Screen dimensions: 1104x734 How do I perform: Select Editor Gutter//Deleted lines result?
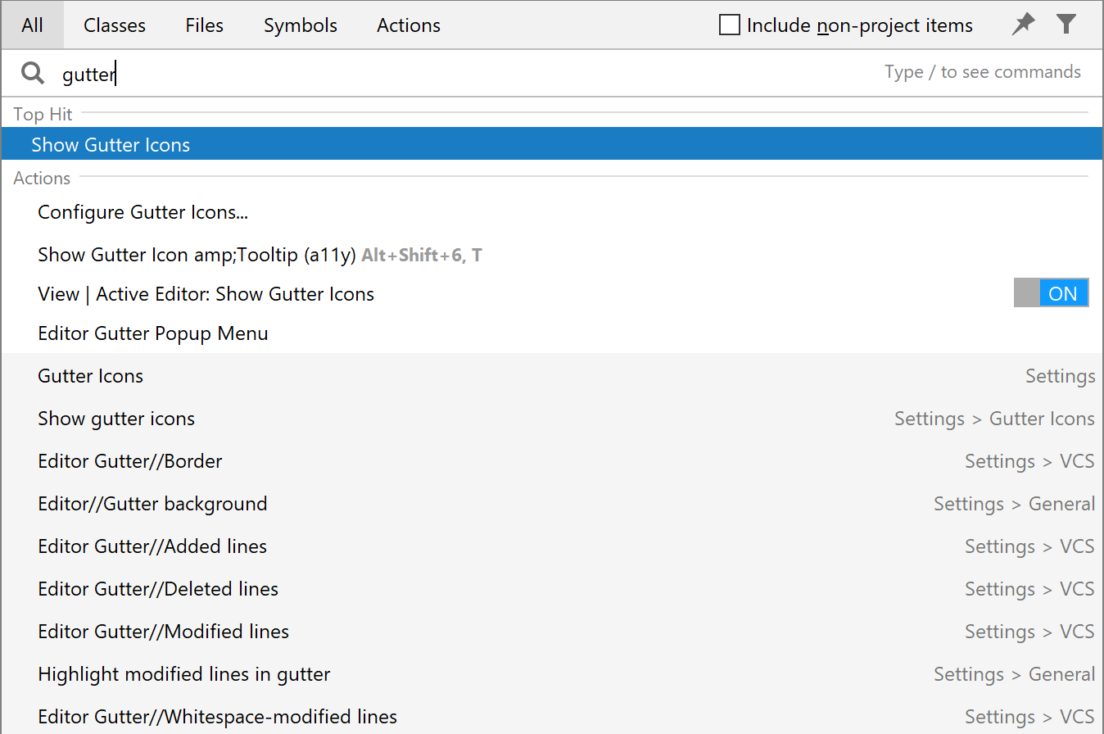tap(552, 589)
